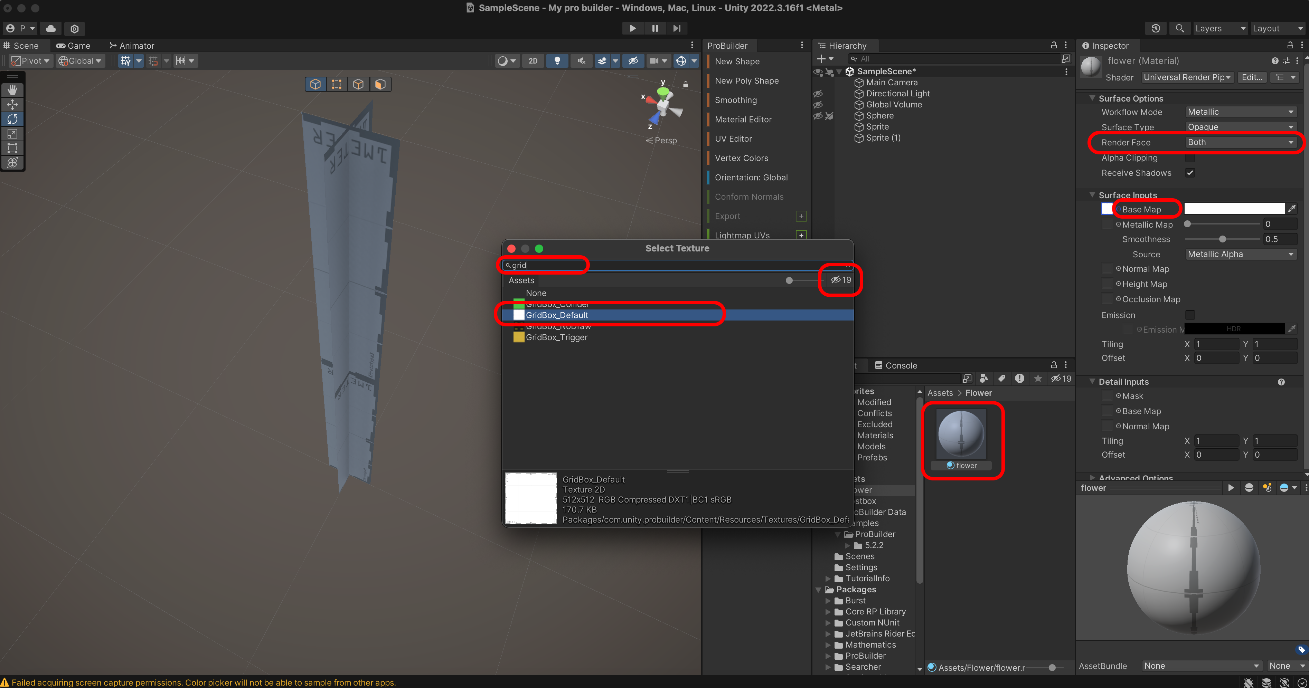Click the Base Map white color swatch
Image resolution: width=1309 pixels, height=688 pixels.
coord(1234,209)
